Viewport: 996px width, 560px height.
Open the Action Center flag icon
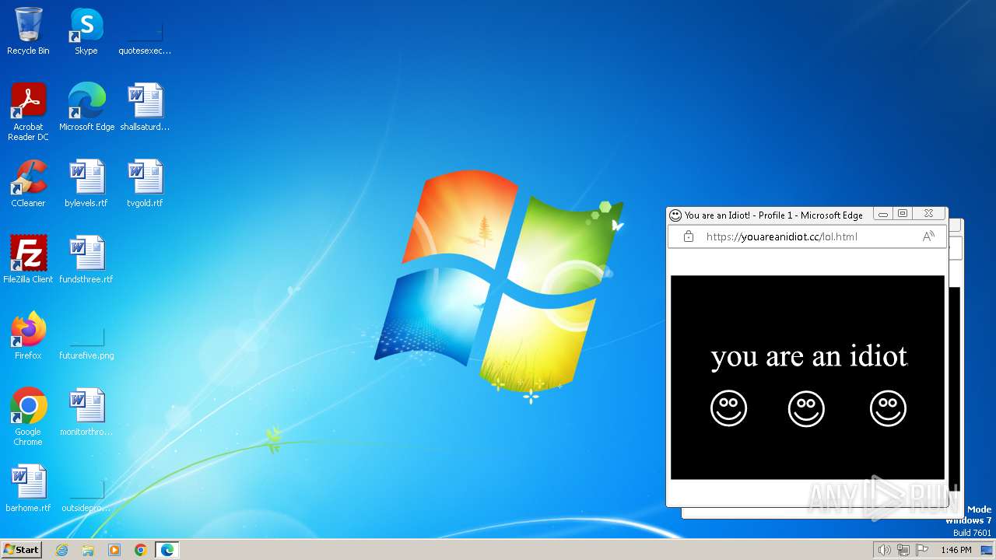coord(922,550)
